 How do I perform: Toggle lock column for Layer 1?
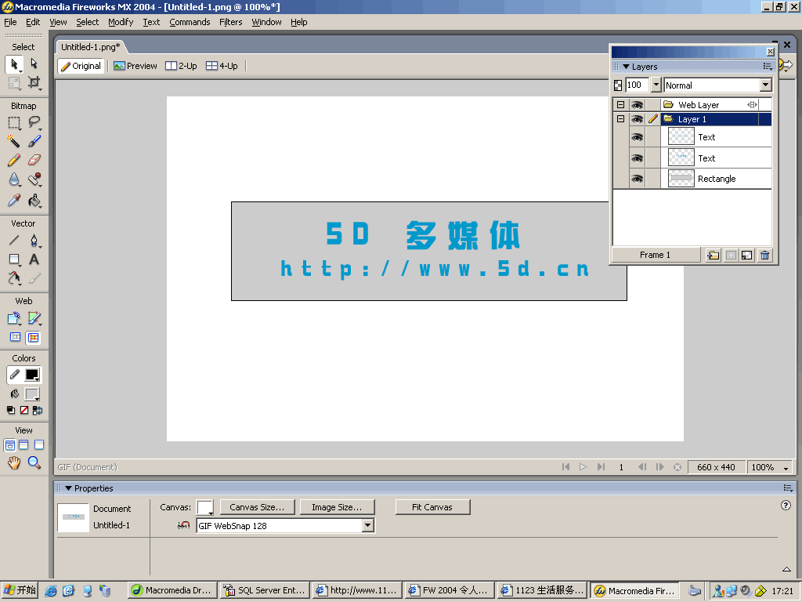pyautogui.click(x=652, y=119)
